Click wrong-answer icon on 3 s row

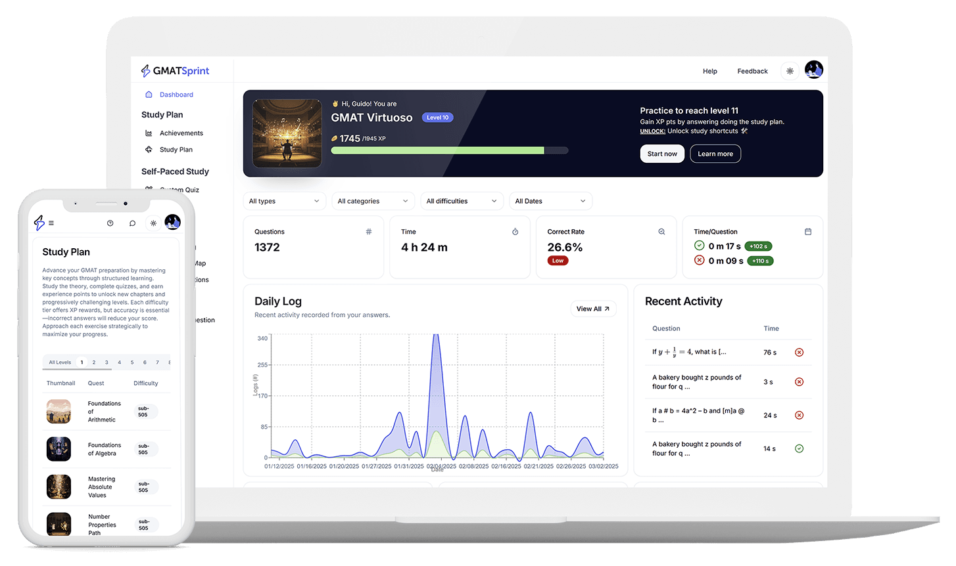pos(800,382)
